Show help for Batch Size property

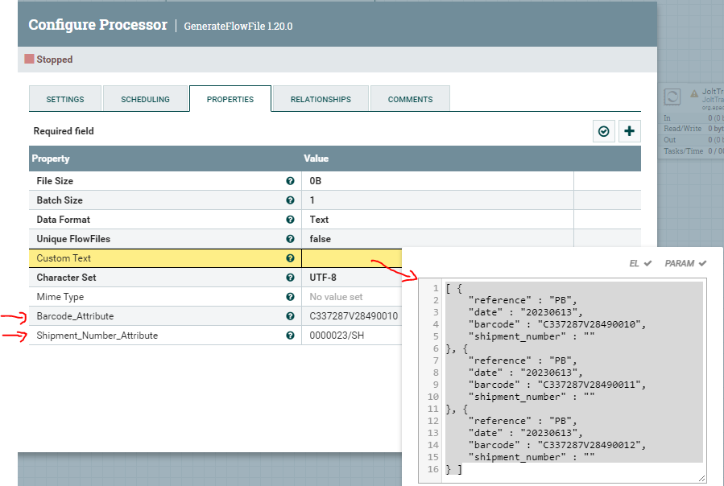[290, 200]
